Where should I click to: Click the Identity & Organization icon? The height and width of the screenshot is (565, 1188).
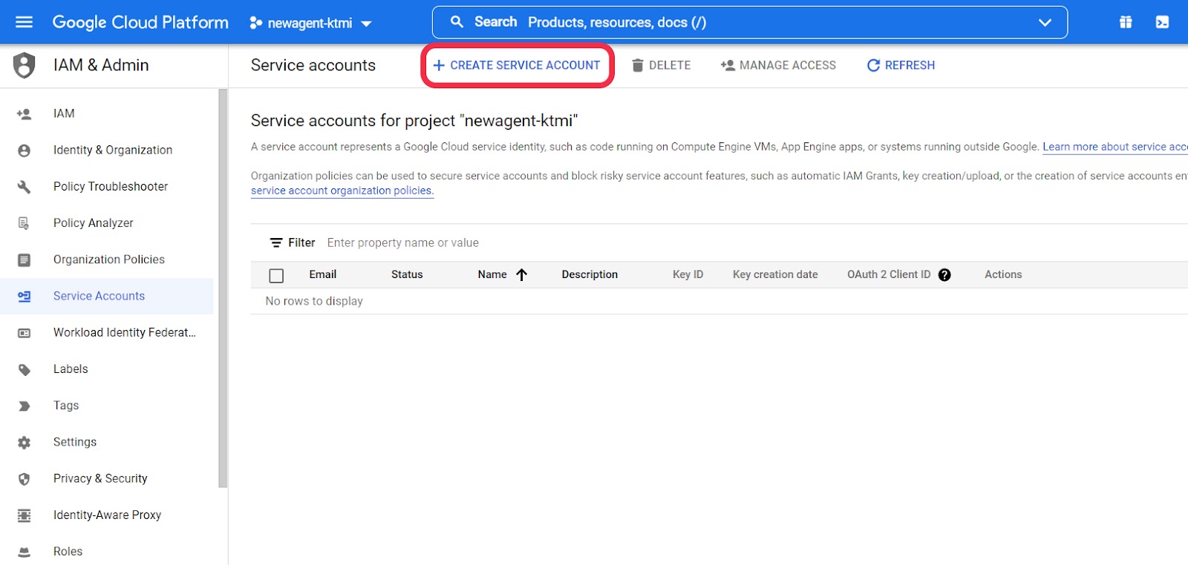(x=24, y=151)
